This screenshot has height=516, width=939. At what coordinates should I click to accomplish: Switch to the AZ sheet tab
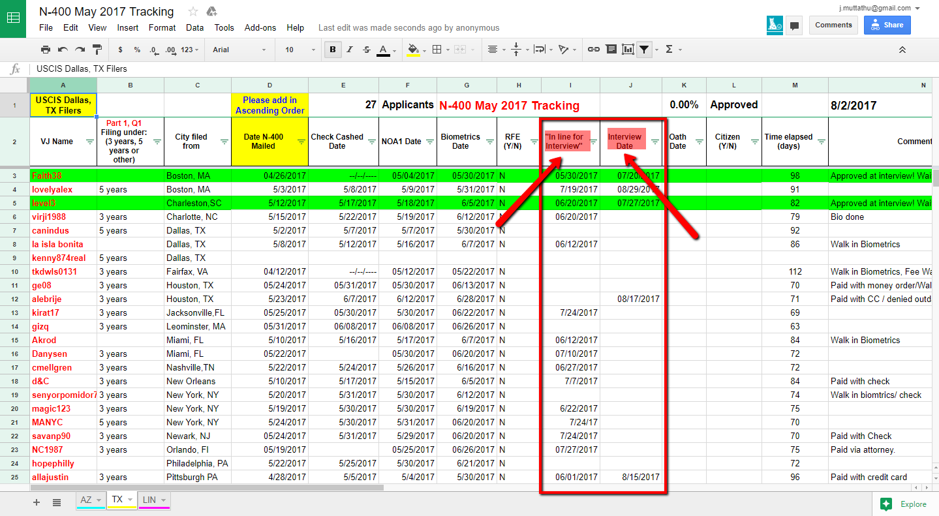(91, 500)
